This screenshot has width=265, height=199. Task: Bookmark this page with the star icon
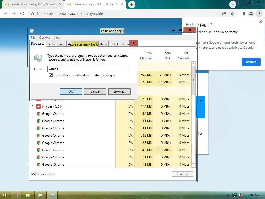click(x=232, y=13)
